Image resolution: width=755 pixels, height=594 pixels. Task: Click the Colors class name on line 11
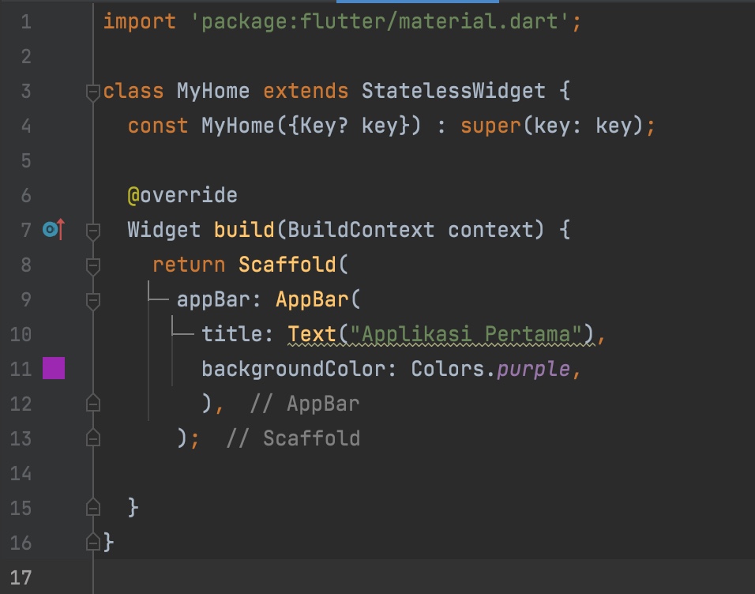click(447, 369)
